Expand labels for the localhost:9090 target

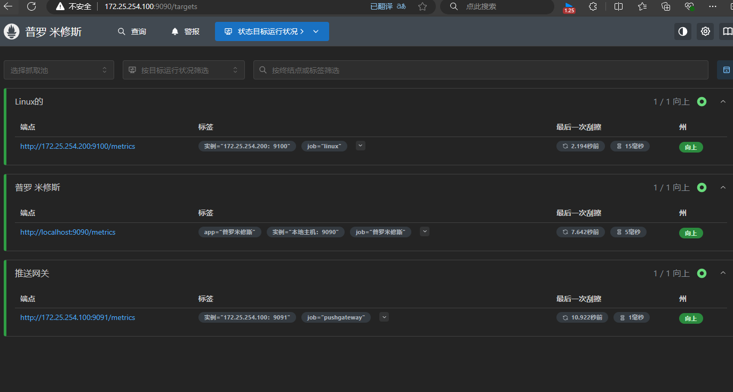click(x=425, y=231)
